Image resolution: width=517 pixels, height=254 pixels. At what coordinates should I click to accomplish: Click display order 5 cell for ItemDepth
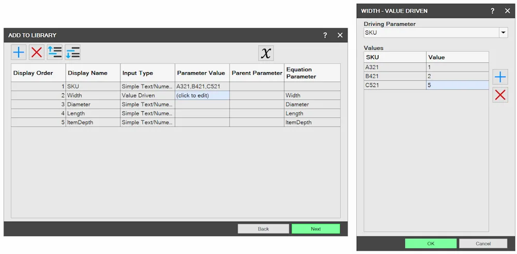(x=38, y=122)
